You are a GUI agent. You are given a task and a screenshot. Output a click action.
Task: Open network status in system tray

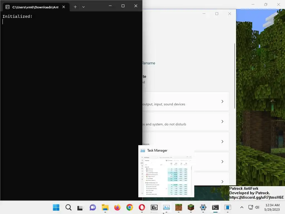point(251,207)
